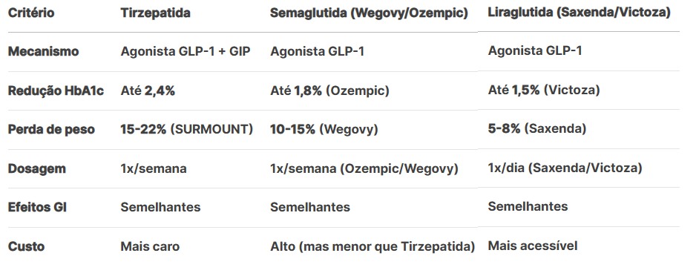Select the 15-22% (SURMOUNT) cell
The height and width of the screenshot is (276, 699).
187,130
